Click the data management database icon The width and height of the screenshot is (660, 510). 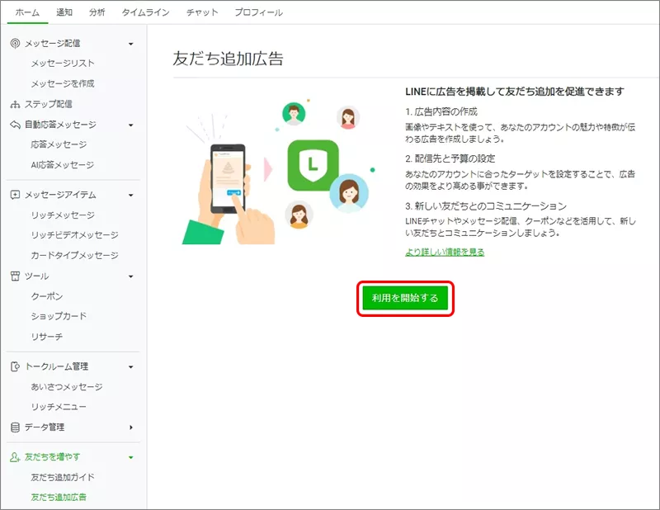coord(14,427)
